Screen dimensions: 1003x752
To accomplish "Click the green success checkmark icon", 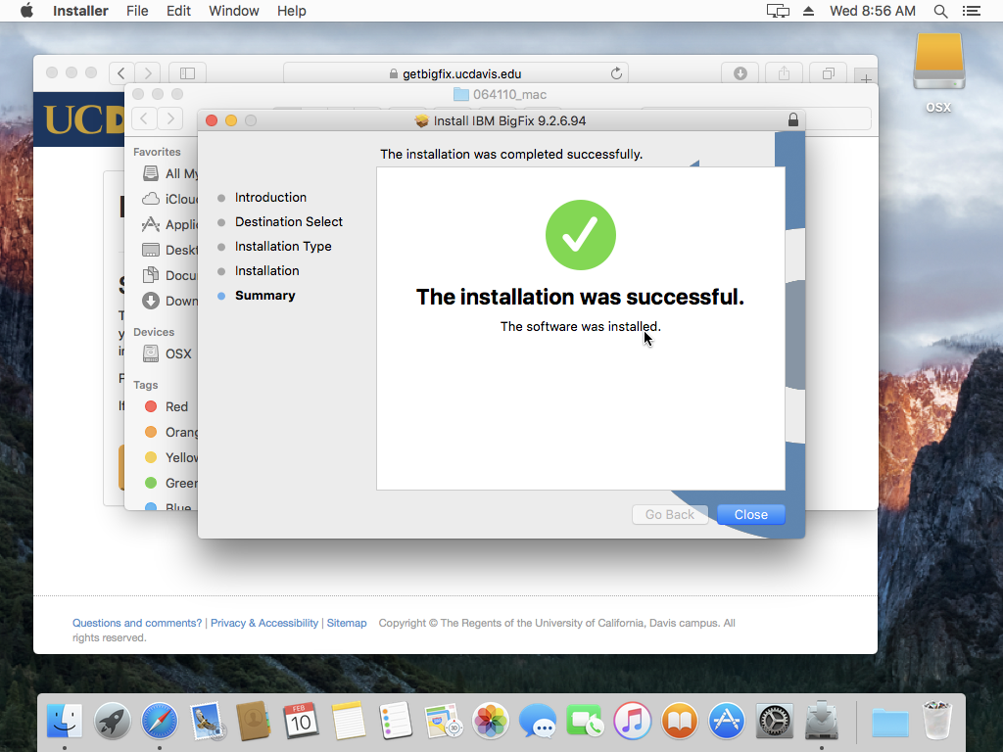I will click(x=581, y=235).
